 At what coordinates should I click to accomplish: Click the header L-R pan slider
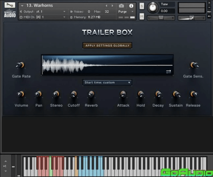pyautogui.click(x=161, y=18)
